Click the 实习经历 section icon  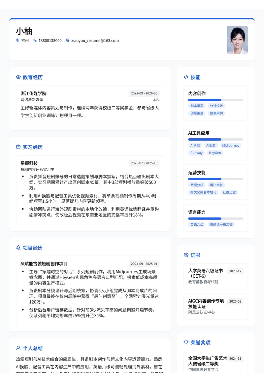[x=18, y=147]
